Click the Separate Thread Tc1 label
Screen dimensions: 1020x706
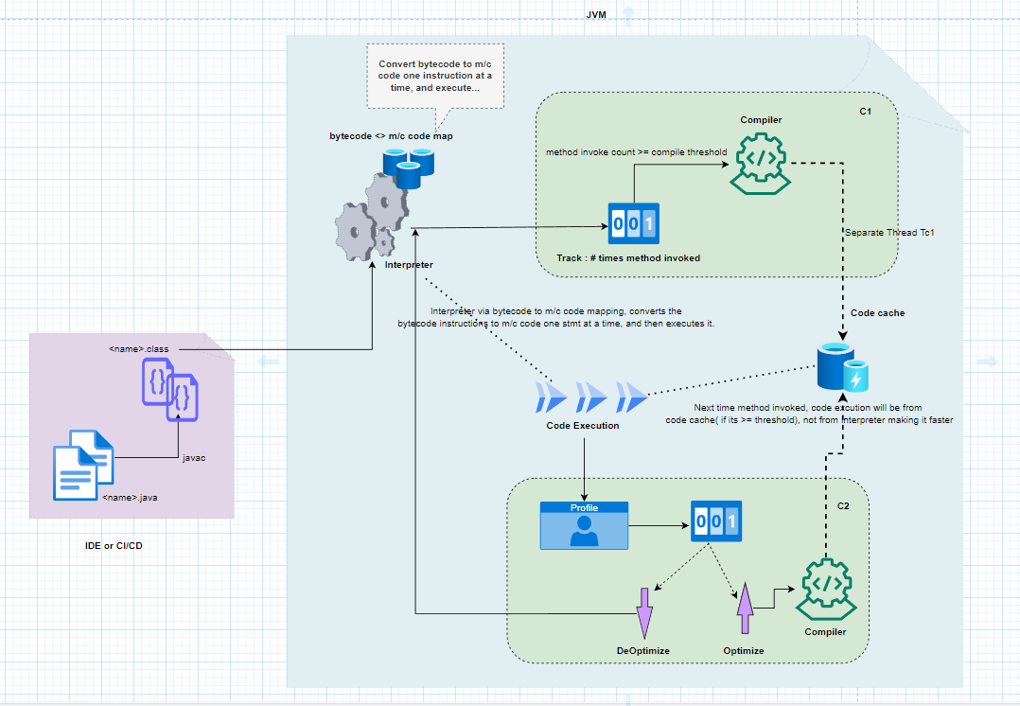(x=890, y=232)
